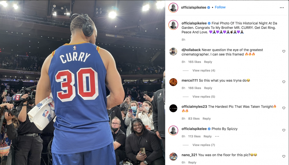Like djhollaback's comment with the heart
This screenshot has height=165, width=289.
point(284,51)
